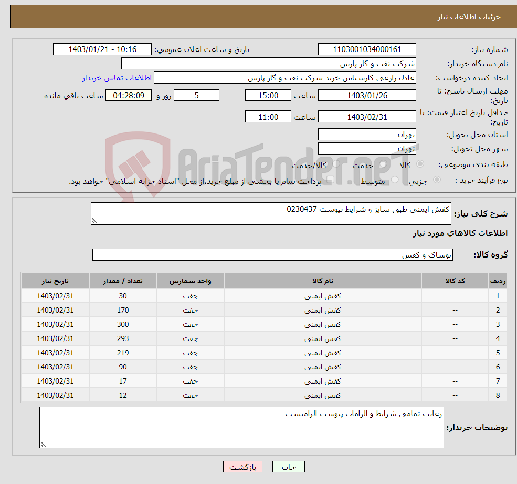Click the remaining days field showing 5
Image resolution: width=517 pixels, height=484 pixels.
(x=196, y=96)
